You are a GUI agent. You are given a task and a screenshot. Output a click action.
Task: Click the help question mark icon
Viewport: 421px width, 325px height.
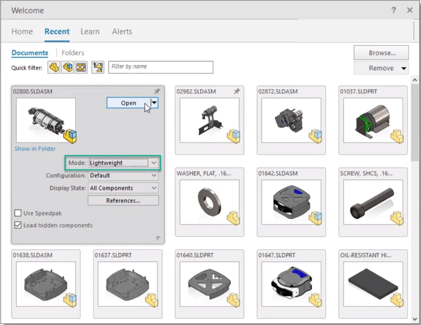[x=394, y=10]
